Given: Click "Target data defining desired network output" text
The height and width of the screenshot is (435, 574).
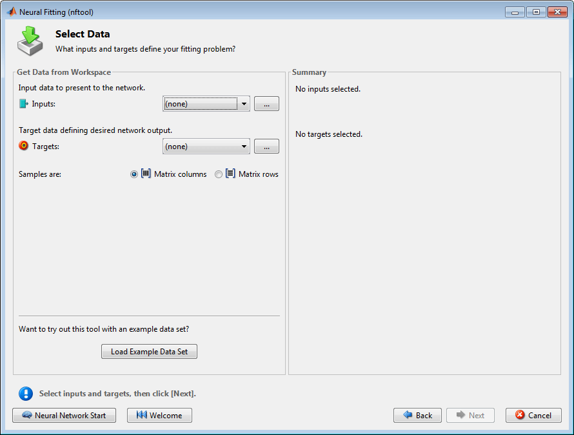Looking at the screenshot, I should pyautogui.click(x=95, y=130).
